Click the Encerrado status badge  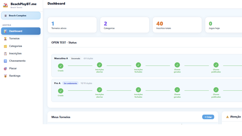click(x=76, y=59)
